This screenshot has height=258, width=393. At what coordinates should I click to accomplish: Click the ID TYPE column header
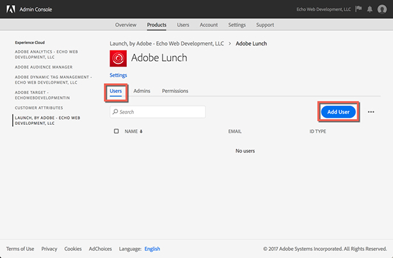[317, 131]
